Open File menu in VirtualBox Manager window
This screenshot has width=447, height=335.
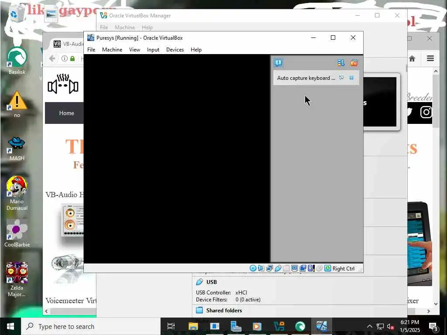[x=104, y=27]
